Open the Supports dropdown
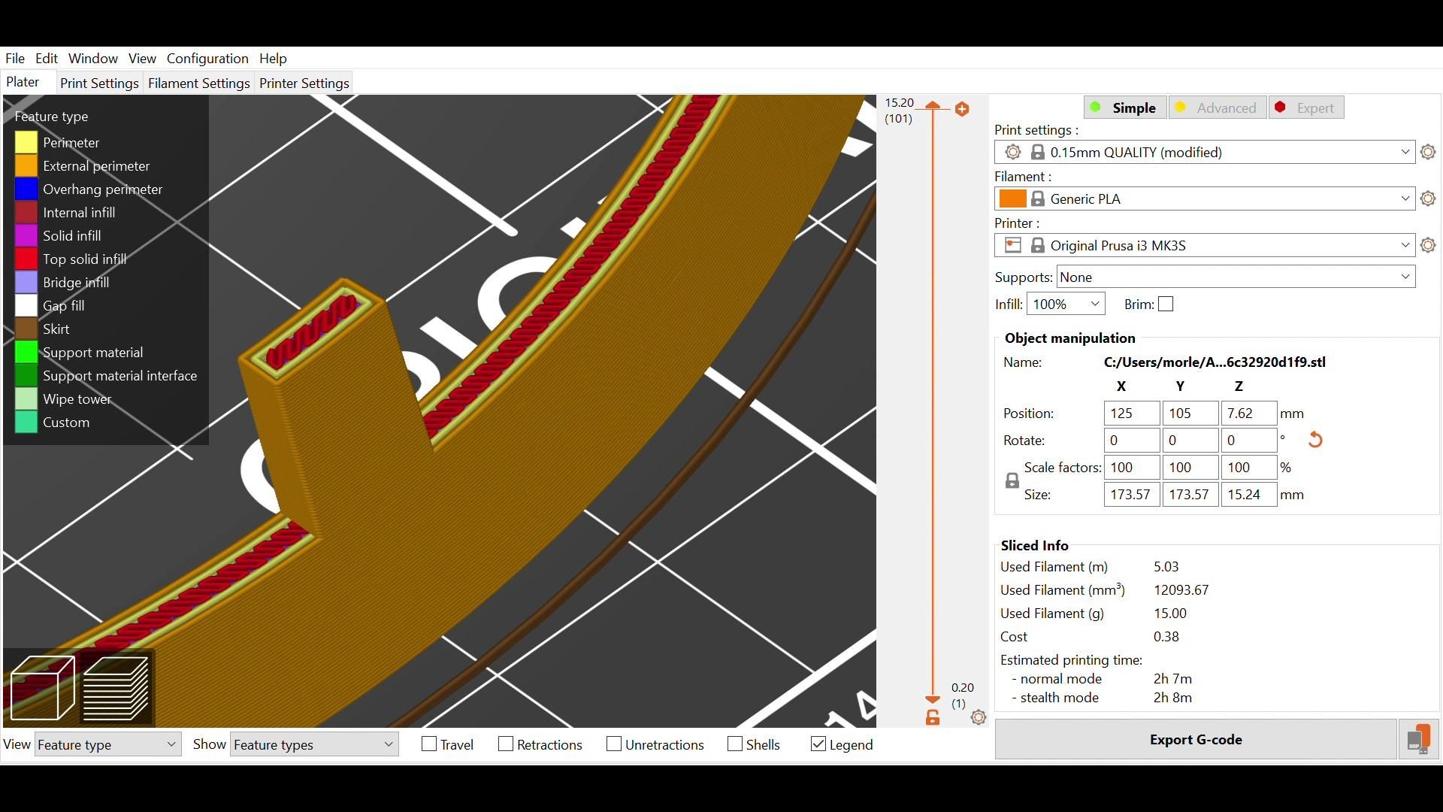Screen dimensions: 1443x812 click(1236, 277)
